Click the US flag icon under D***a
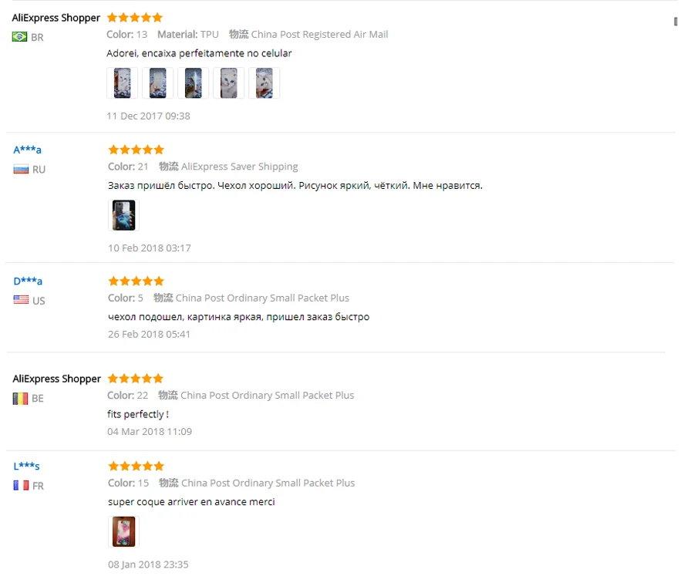Screen dimensions: 694x583 [x=21, y=300]
